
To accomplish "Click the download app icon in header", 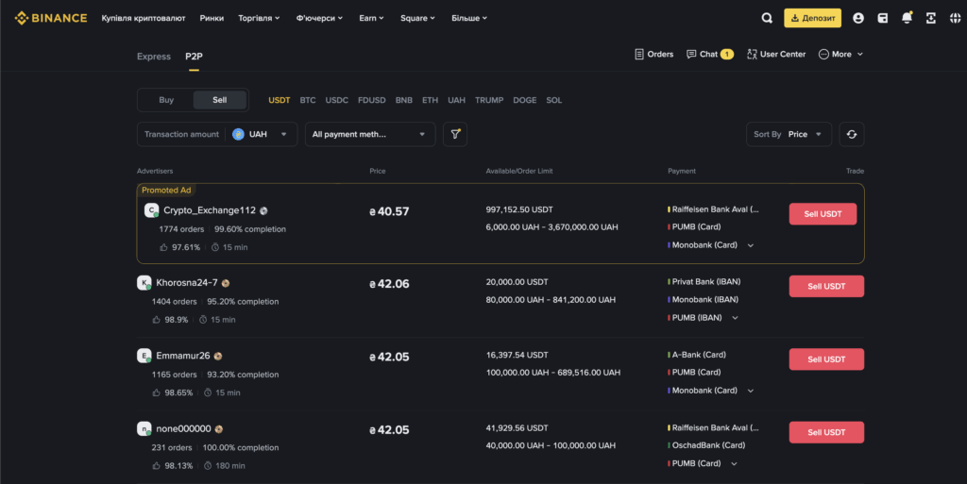I will 930,18.
